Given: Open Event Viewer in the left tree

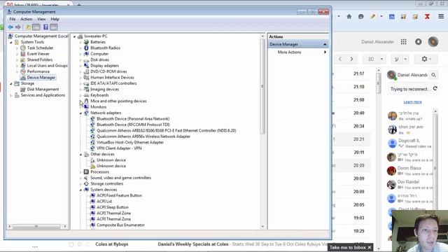Looking at the screenshot, I should [38, 54].
